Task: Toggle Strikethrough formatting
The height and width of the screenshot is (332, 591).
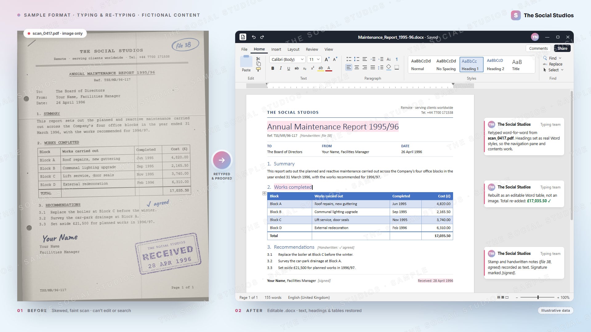Action: click(x=297, y=68)
